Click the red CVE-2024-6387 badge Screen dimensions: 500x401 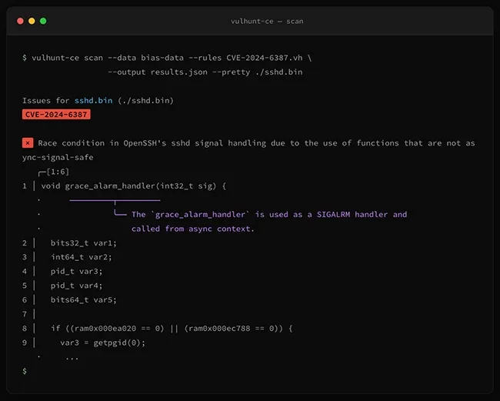tap(56, 115)
